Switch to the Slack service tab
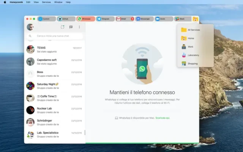The height and width of the screenshot is (152, 243). (x=183, y=19)
